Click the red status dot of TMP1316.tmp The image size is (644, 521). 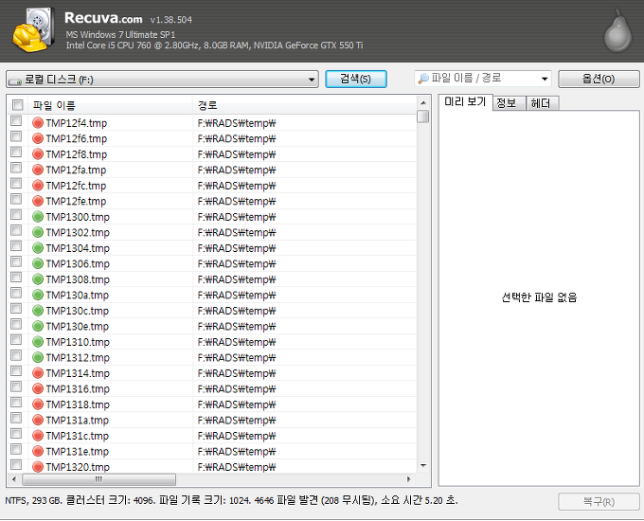point(38,388)
